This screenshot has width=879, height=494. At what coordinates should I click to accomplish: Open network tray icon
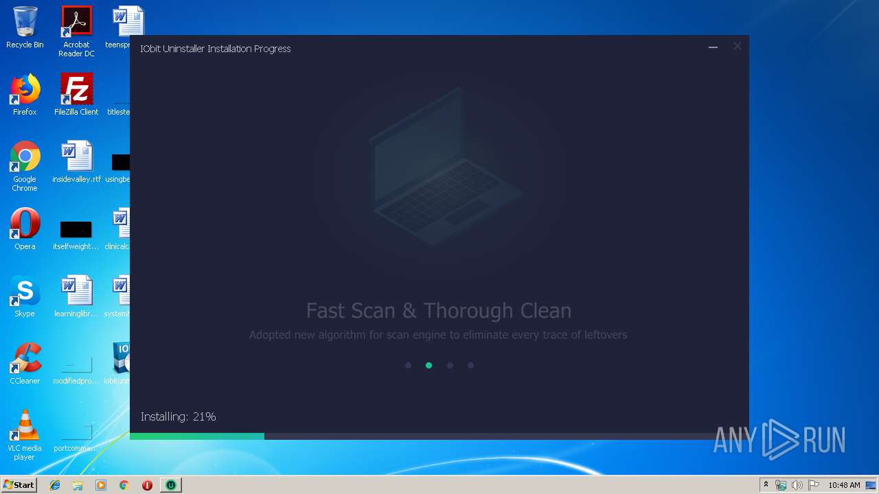click(x=781, y=485)
